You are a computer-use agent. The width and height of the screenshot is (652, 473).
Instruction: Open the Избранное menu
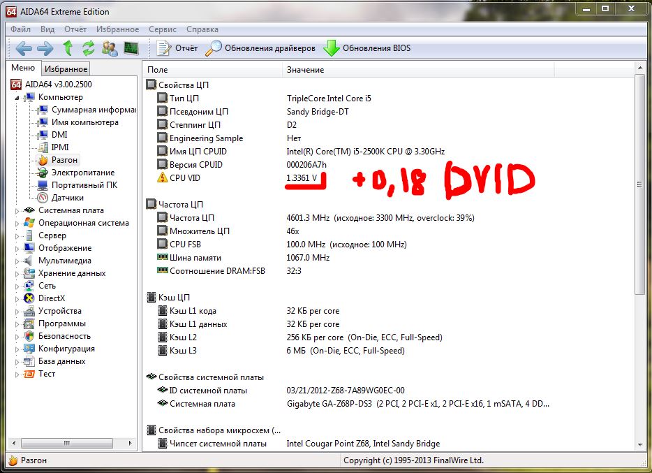coord(118,29)
